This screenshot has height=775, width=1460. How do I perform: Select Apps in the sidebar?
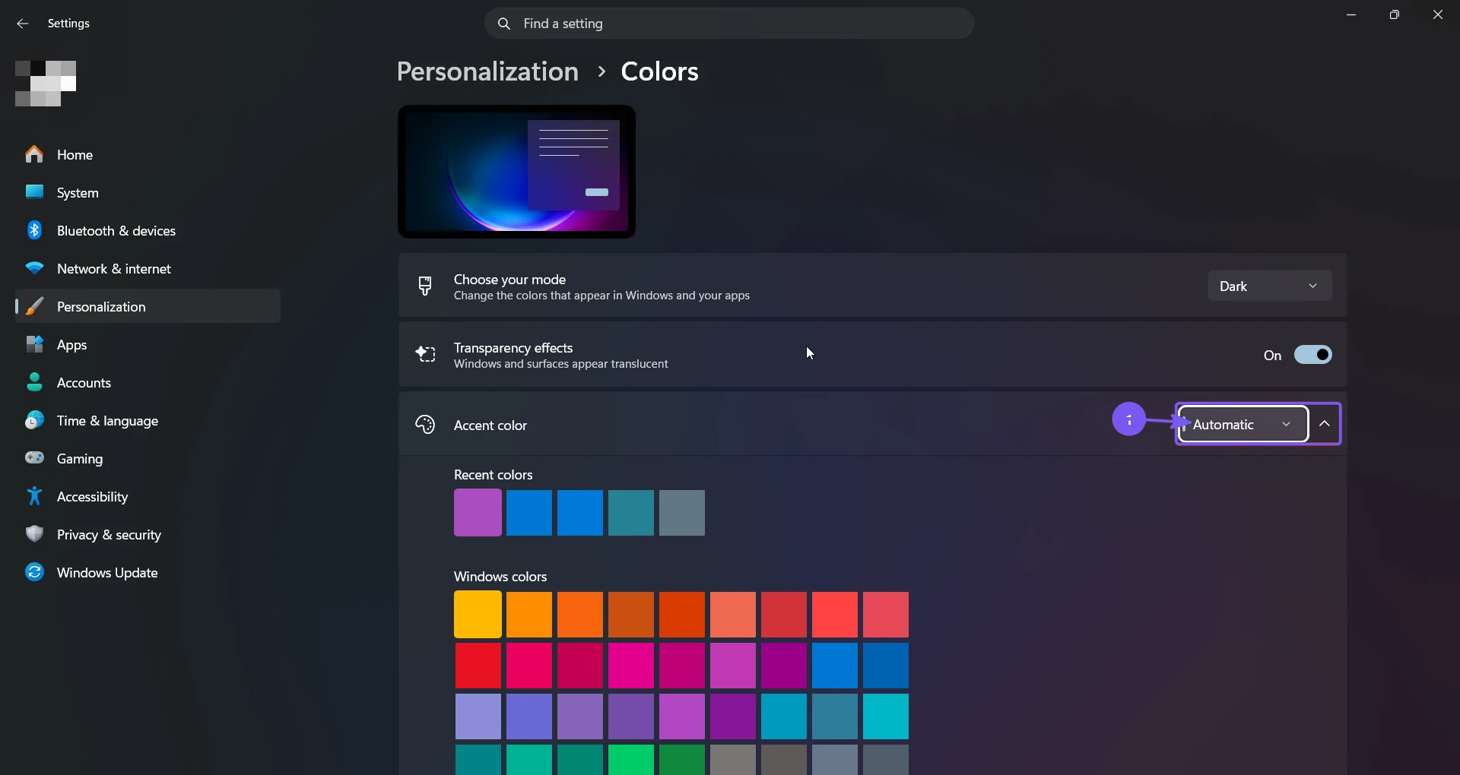[148, 344]
